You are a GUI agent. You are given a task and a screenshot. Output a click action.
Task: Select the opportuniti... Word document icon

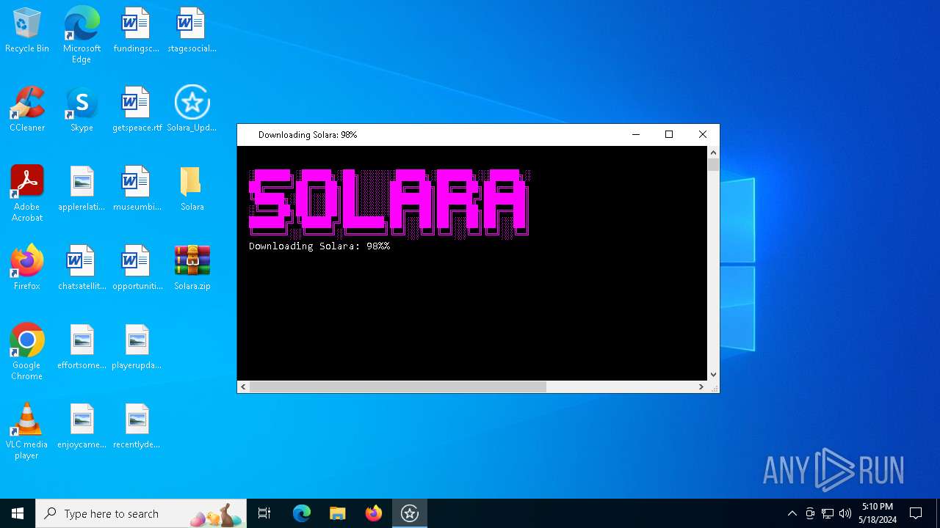[x=137, y=268]
